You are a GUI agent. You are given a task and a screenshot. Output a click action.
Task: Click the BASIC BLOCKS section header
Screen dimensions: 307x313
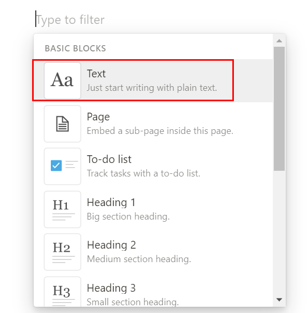click(x=75, y=48)
